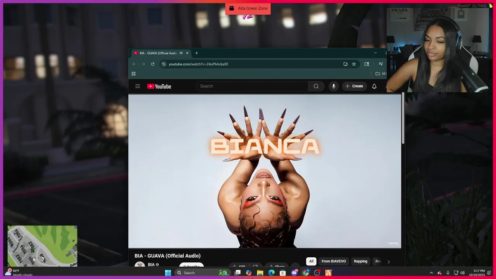The height and width of the screenshot is (279, 496).
Task: Show more filter chips with the arrow
Action: [389, 262]
